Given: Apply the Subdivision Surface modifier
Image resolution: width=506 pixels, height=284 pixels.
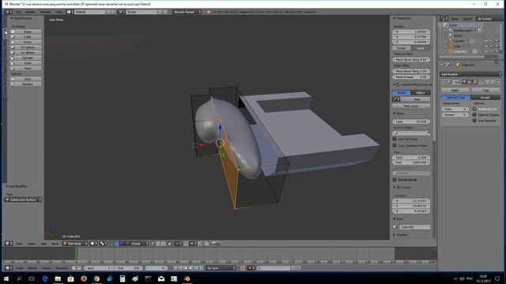Looking at the screenshot, I should [455, 90].
